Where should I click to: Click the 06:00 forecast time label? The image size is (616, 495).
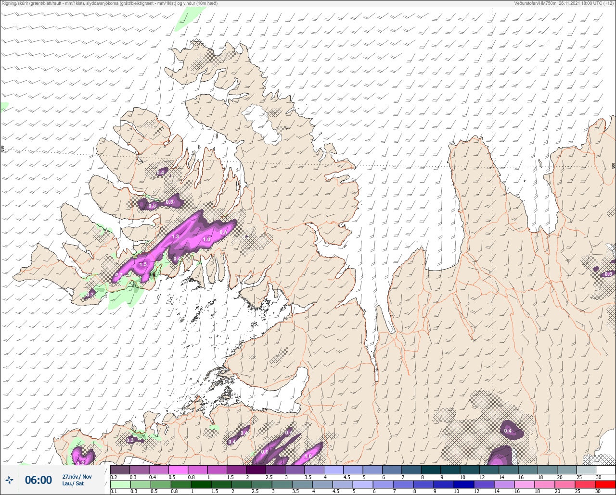click(38, 480)
